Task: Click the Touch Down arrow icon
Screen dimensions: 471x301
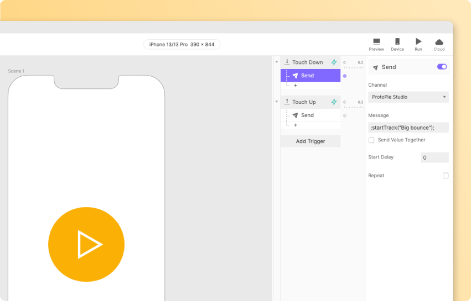Action: 287,62
